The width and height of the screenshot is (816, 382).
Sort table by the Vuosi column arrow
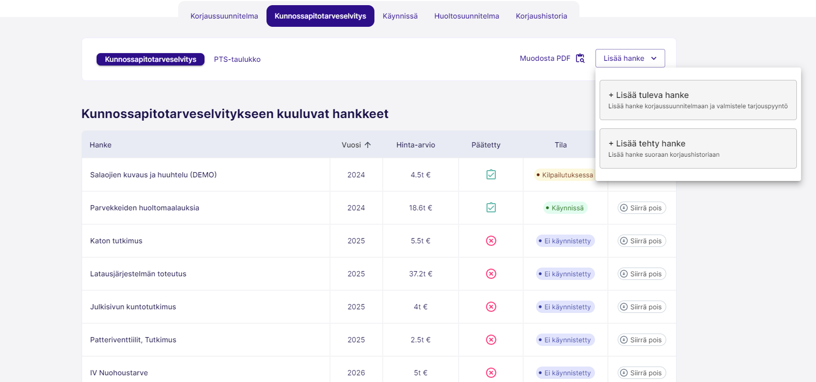tap(368, 145)
